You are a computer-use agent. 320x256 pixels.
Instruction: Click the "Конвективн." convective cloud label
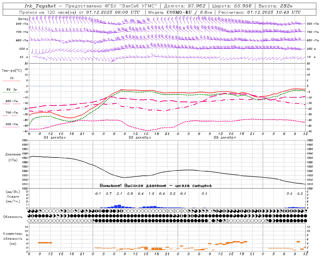click(x=13, y=234)
